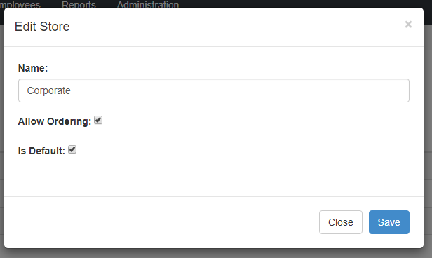Click inside the Name text field
The height and width of the screenshot is (258, 432).
tap(214, 90)
